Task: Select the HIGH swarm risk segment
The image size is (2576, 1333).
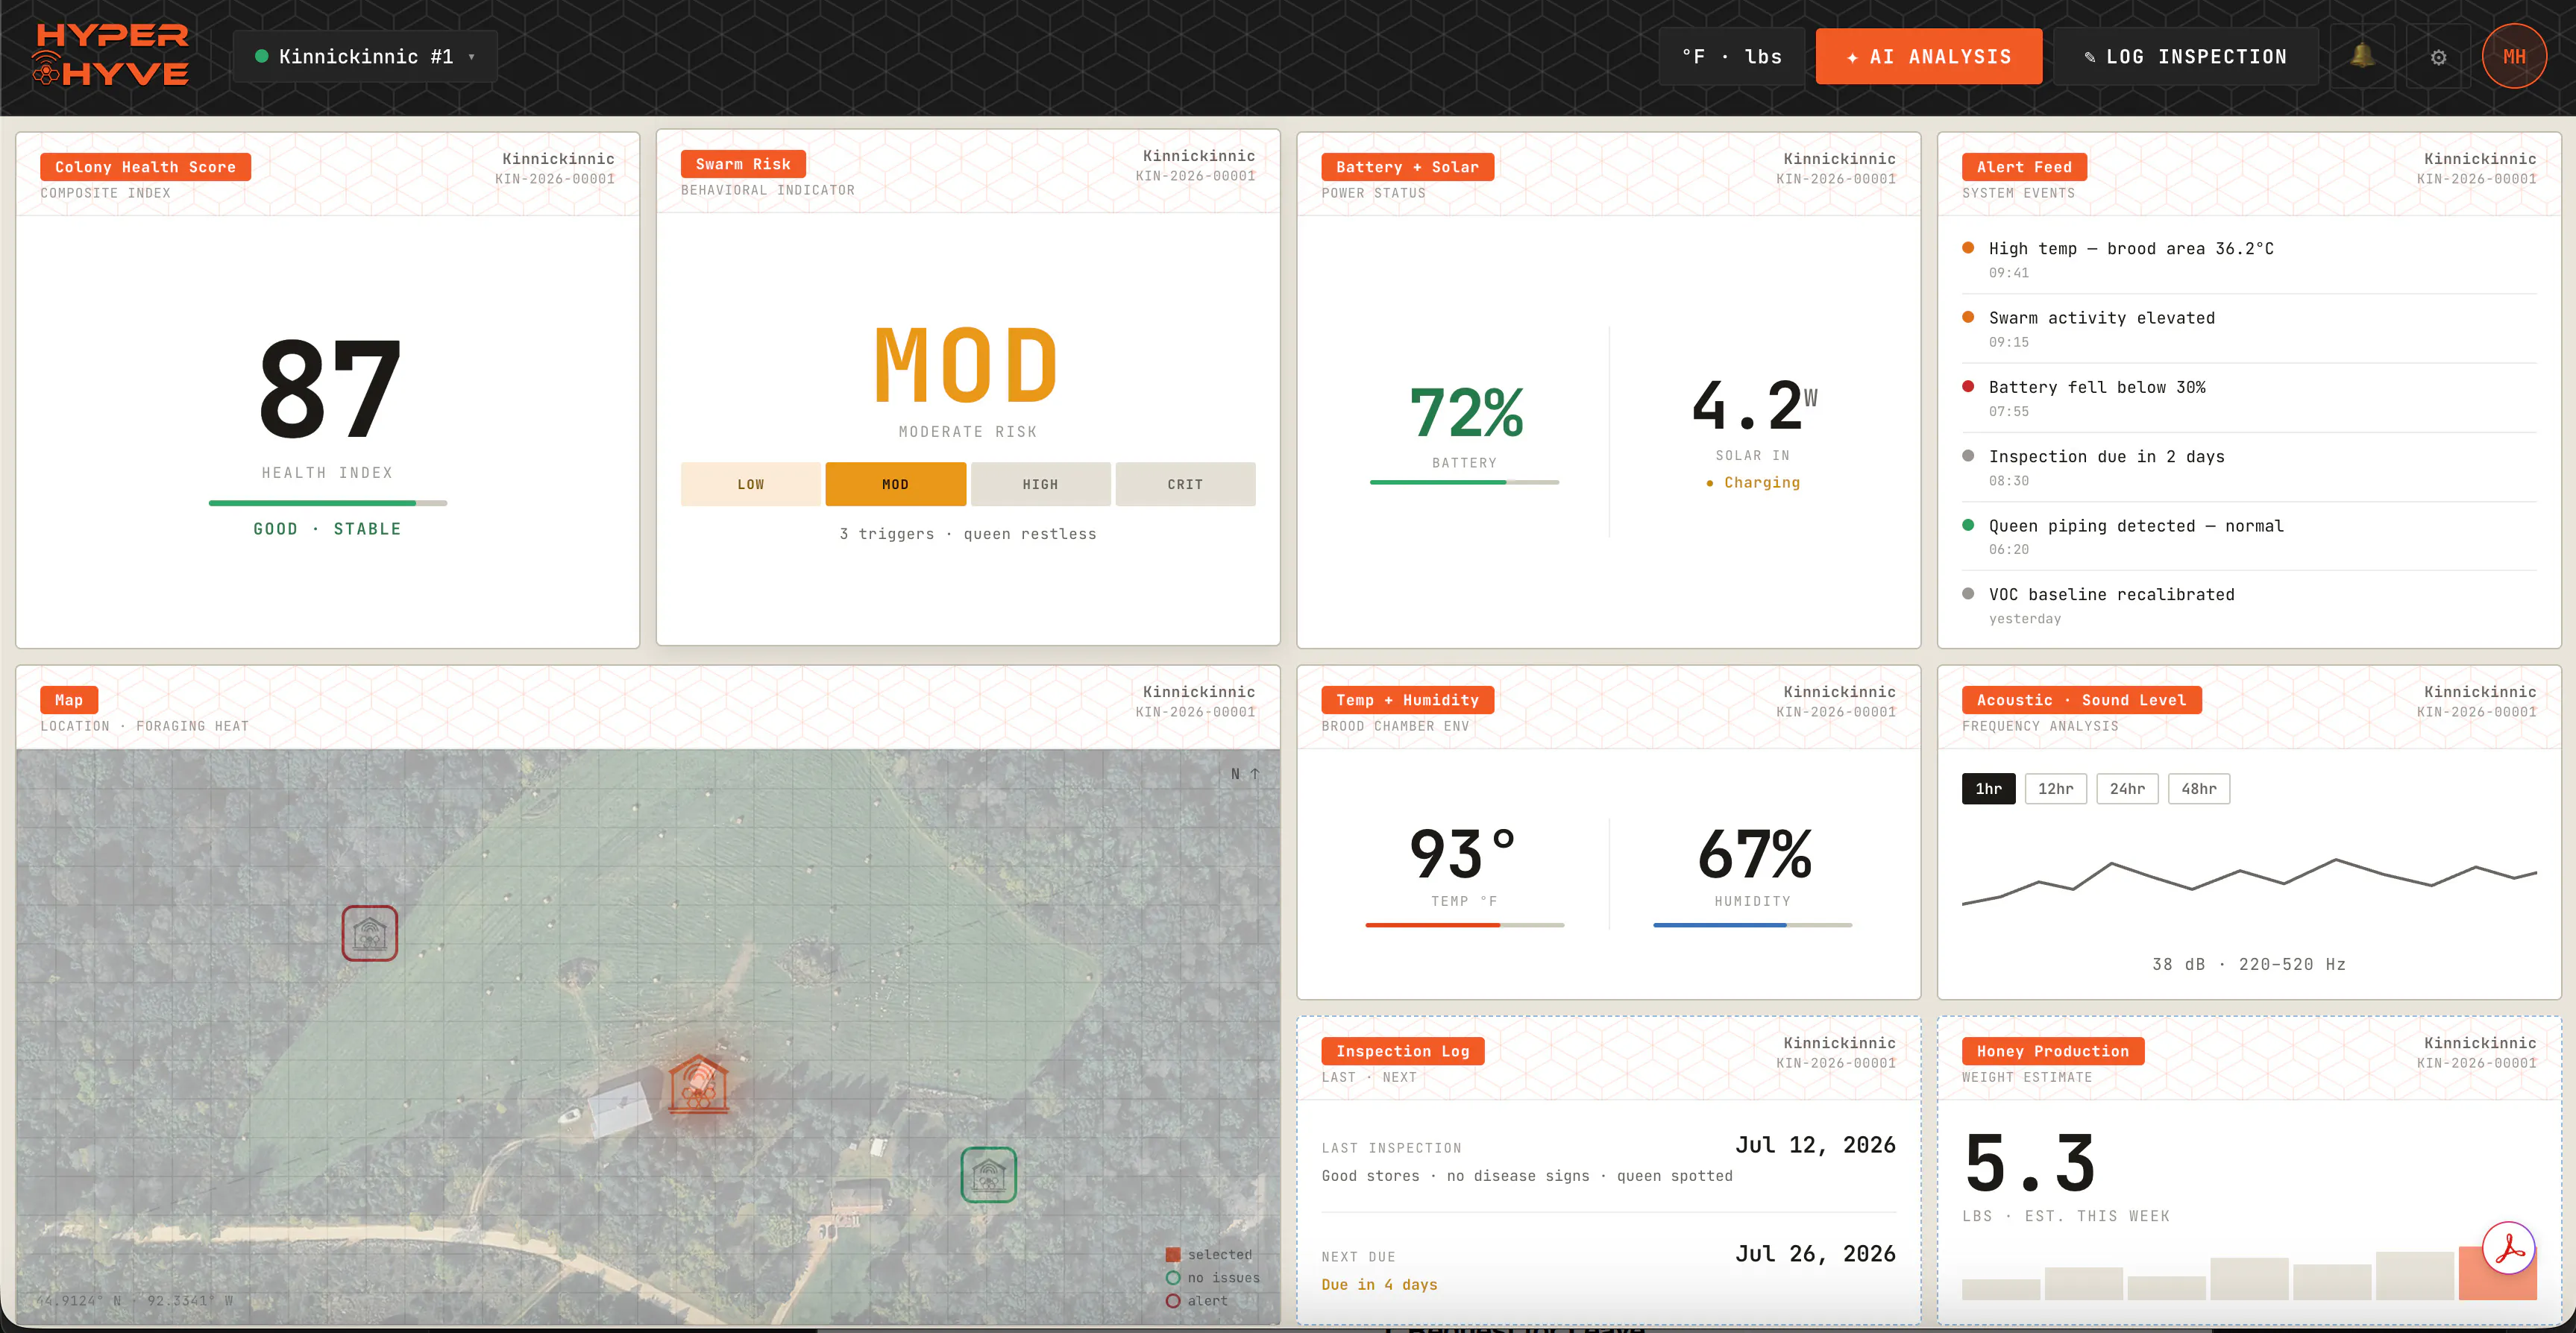Action: [1040, 485]
